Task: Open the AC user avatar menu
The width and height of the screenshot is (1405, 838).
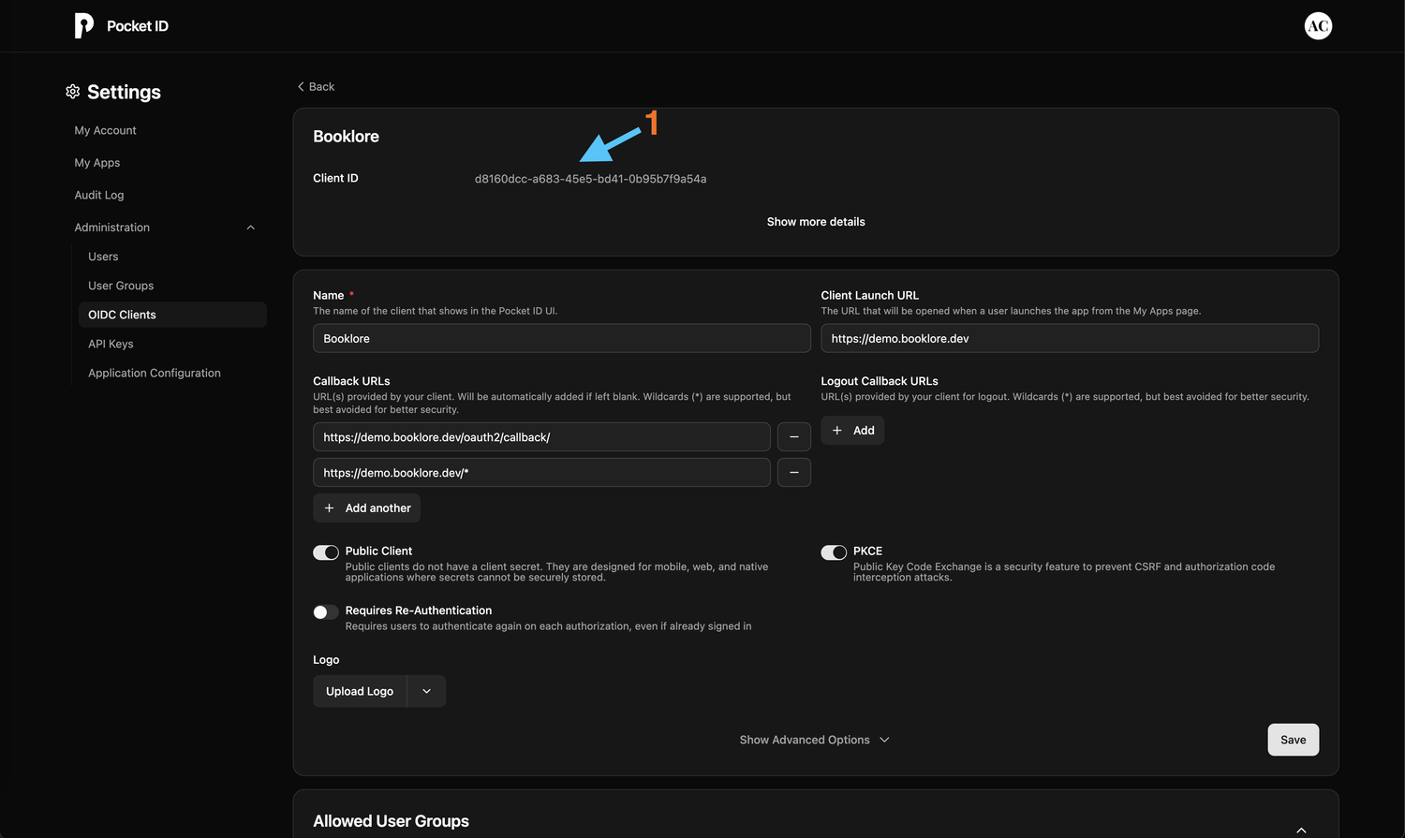Action: (1318, 26)
